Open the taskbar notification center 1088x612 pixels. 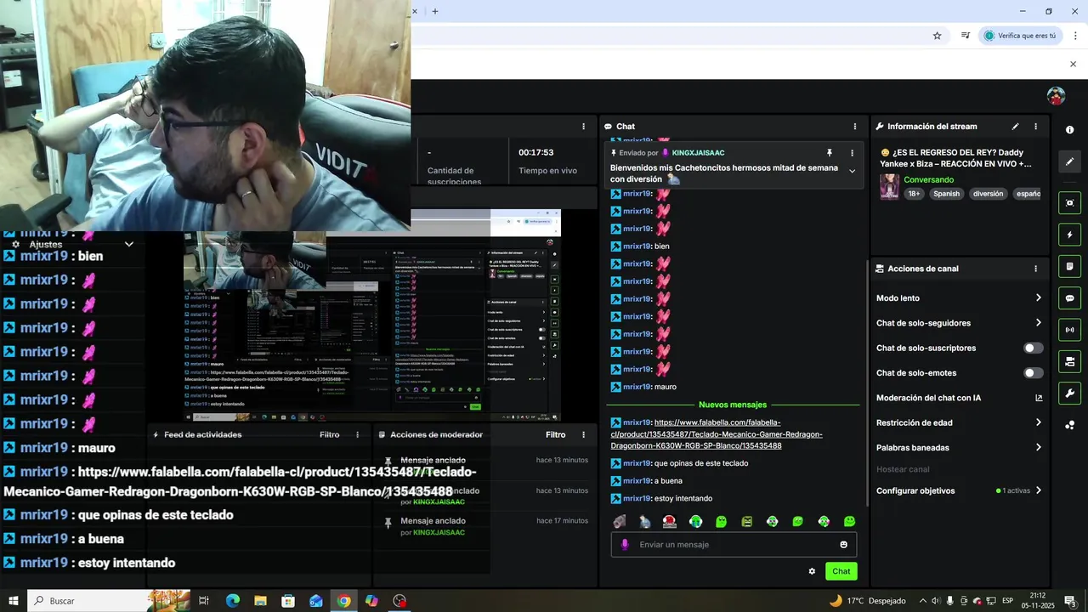click(1069, 601)
